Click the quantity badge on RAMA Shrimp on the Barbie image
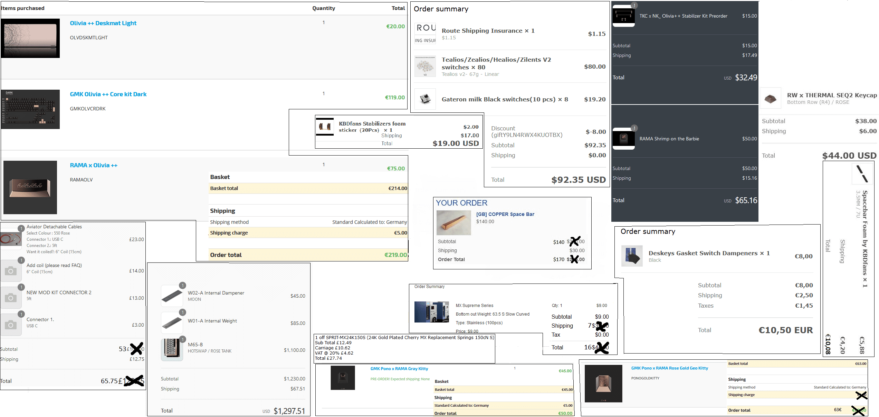Image resolution: width=879 pixels, height=417 pixels. coord(634,128)
